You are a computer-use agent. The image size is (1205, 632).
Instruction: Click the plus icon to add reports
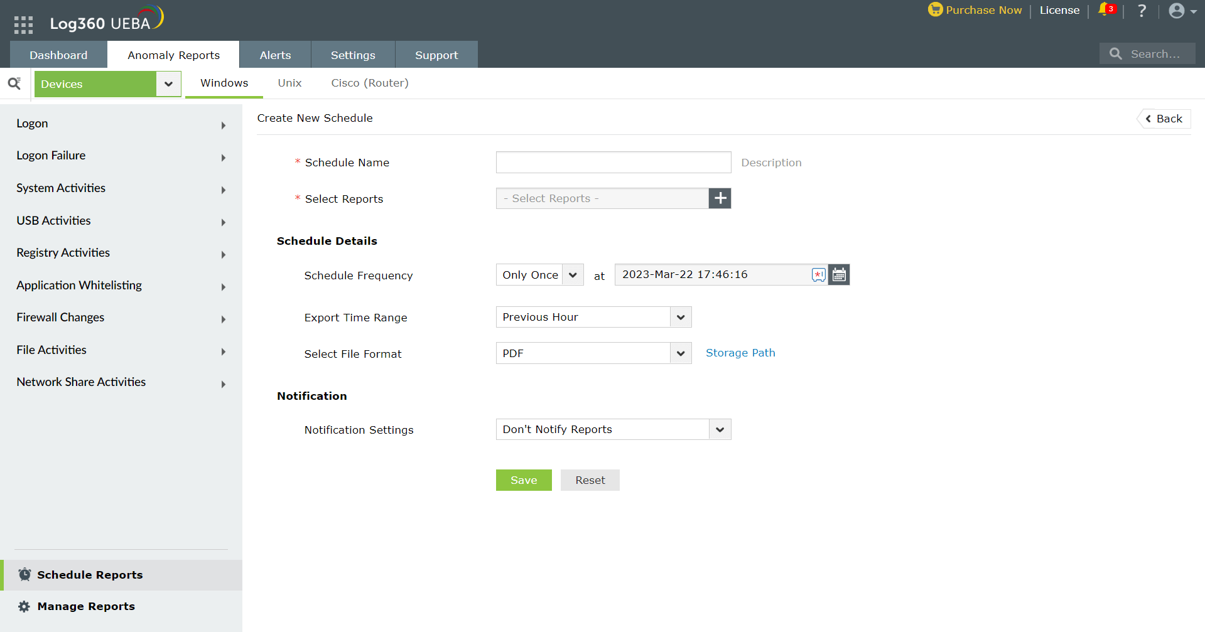(720, 198)
